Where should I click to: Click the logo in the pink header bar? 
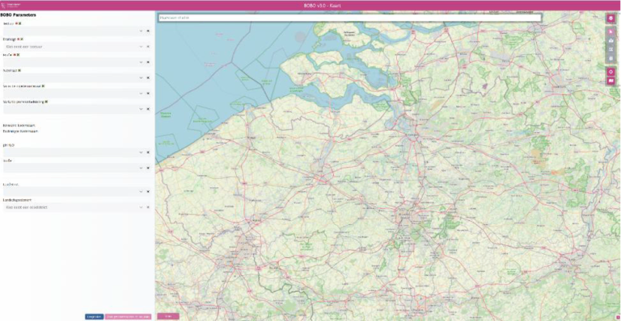pyautogui.click(x=11, y=5)
